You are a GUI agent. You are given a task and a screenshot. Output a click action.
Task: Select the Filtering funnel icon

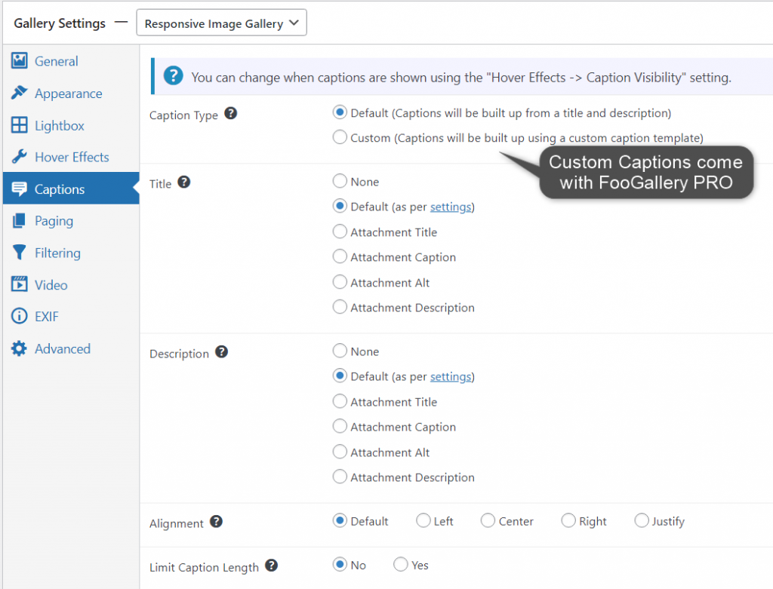19,252
